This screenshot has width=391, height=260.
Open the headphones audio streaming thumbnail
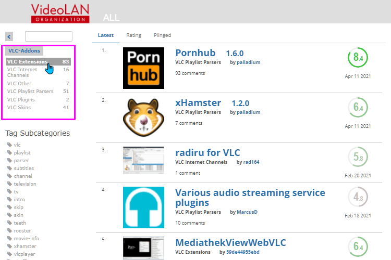tap(144, 207)
